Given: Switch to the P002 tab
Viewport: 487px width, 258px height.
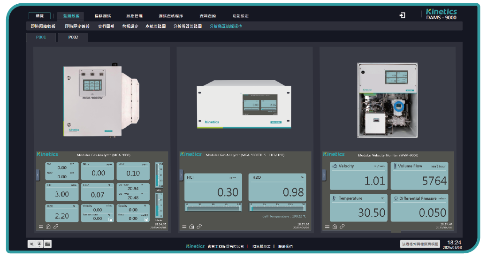Looking at the screenshot, I should pyautogui.click(x=73, y=37).
